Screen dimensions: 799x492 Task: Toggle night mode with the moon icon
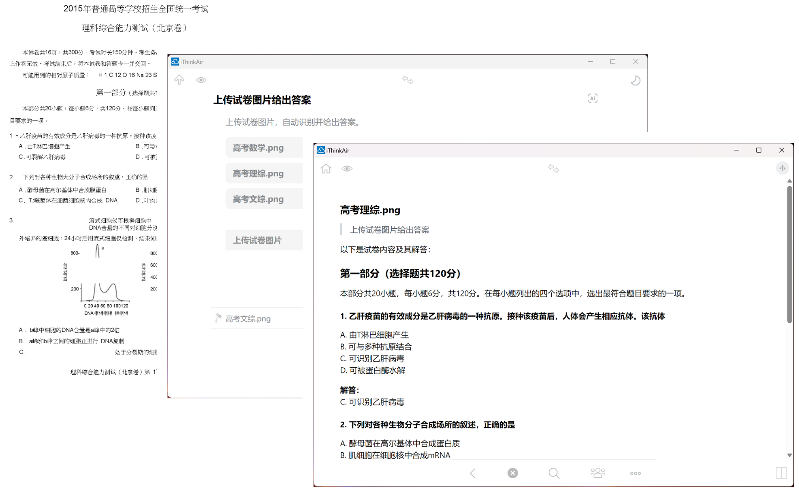635,81
